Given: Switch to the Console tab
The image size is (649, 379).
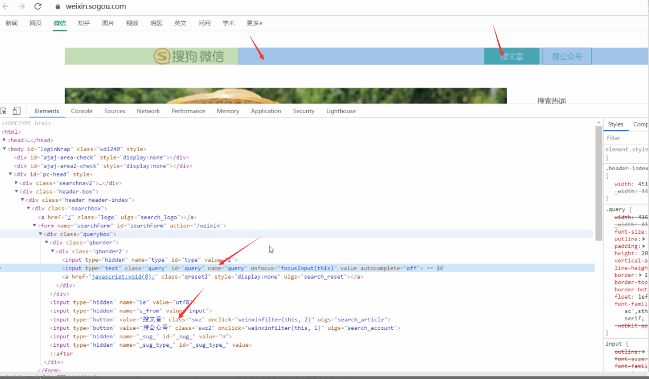Looking at the screenshot, I should pyautogui.click(x=82, y=111).
